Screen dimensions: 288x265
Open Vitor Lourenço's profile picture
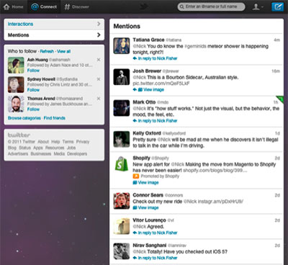pyautogui.click(x=122, y=226)
